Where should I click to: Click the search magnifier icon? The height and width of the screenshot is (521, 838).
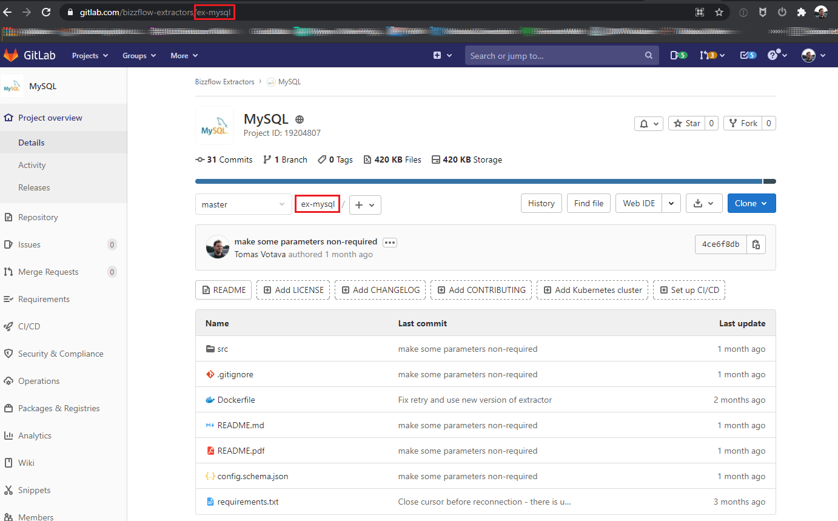click(649, 56)
